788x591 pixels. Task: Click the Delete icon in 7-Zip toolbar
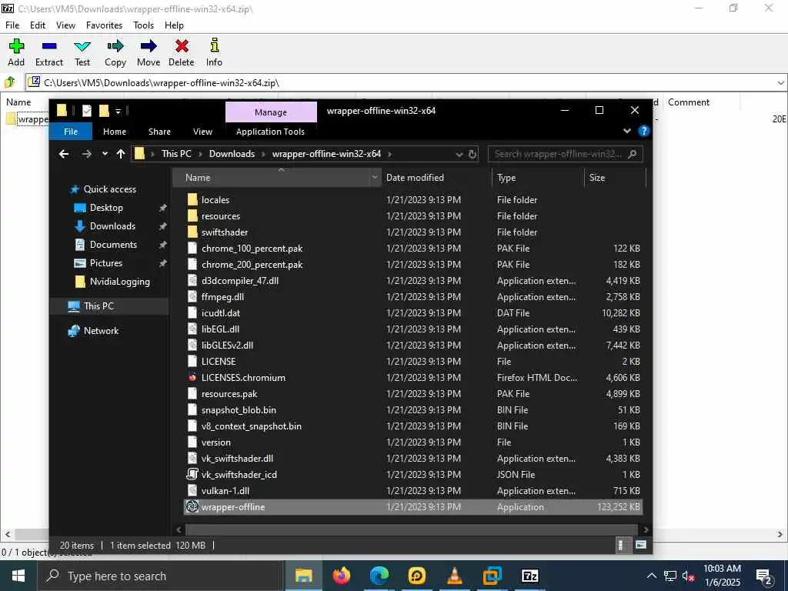tap(182, 46)
